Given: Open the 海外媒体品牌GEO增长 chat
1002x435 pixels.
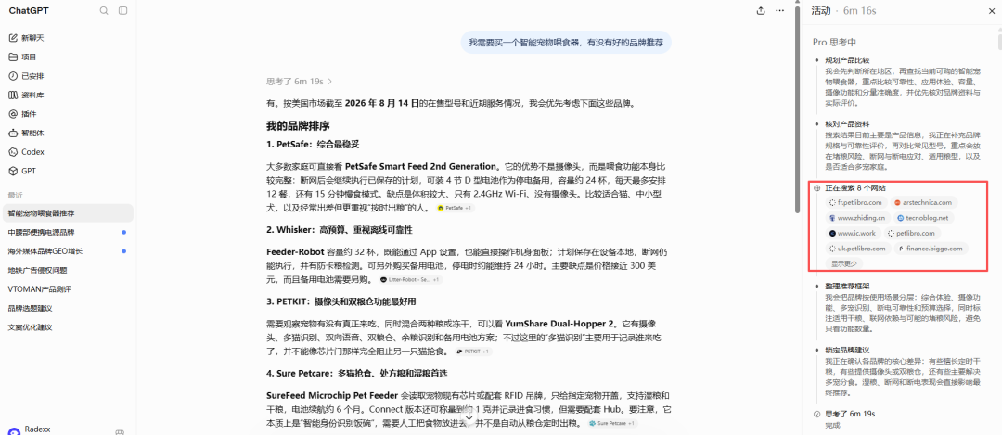Looking at the screenshot, I should 67,251.
